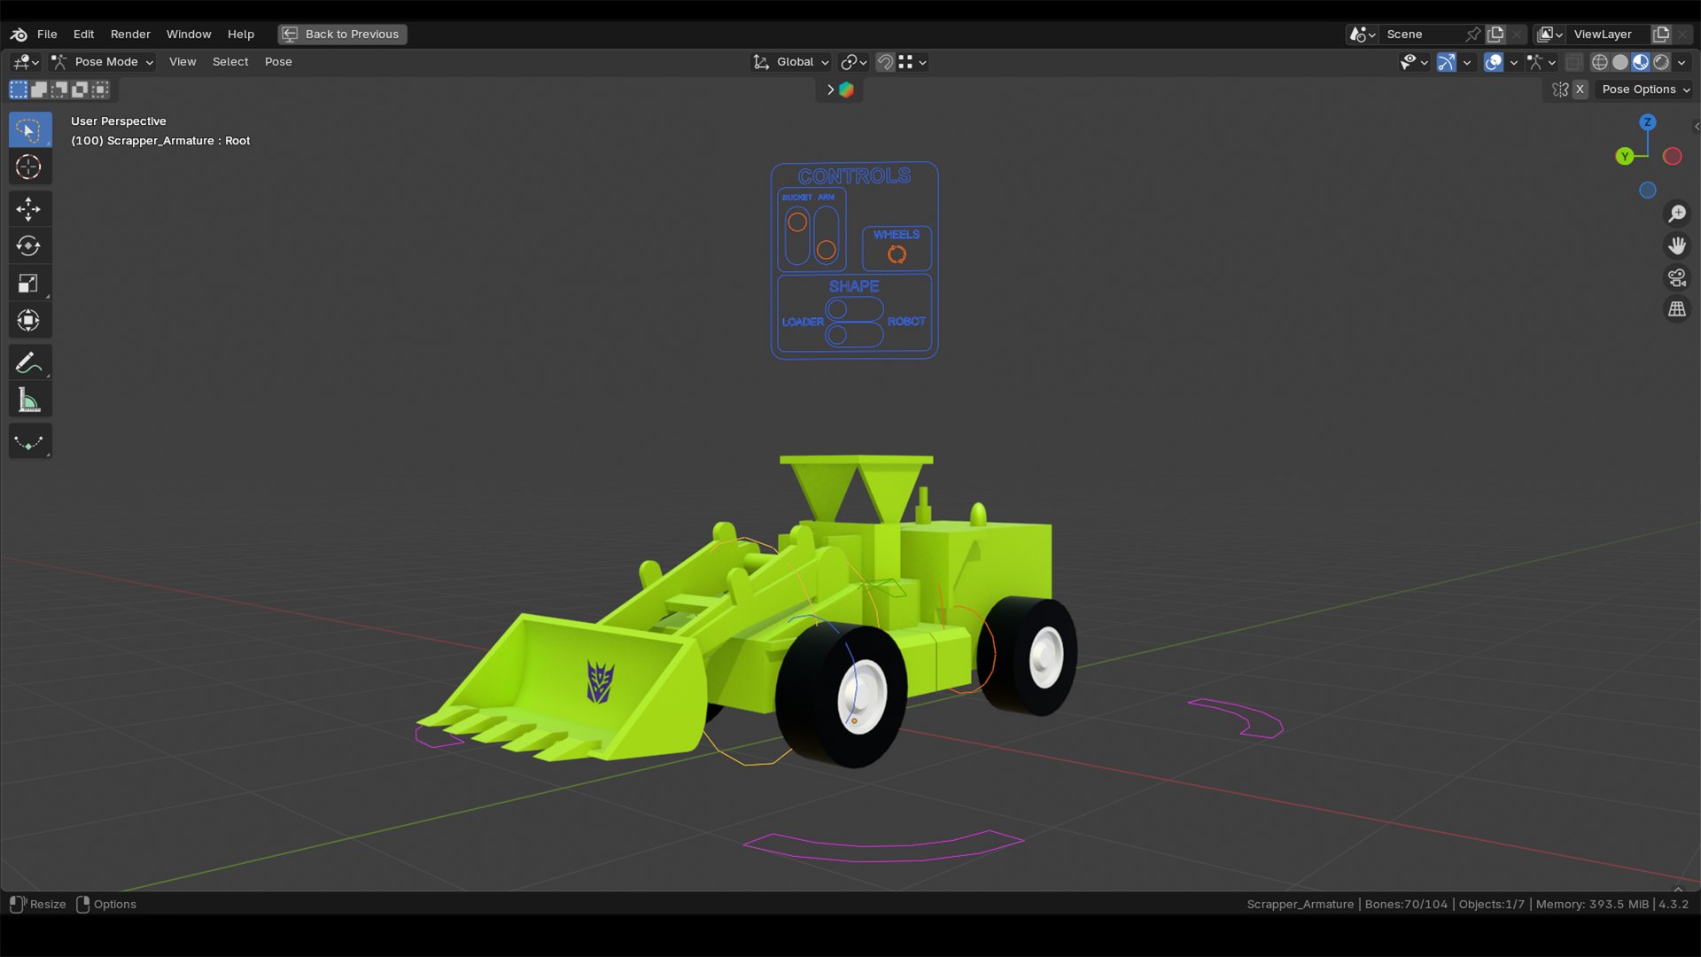
Task: Switch perspective/orthographic grid icon
Action: click(x=1677, y=309)
